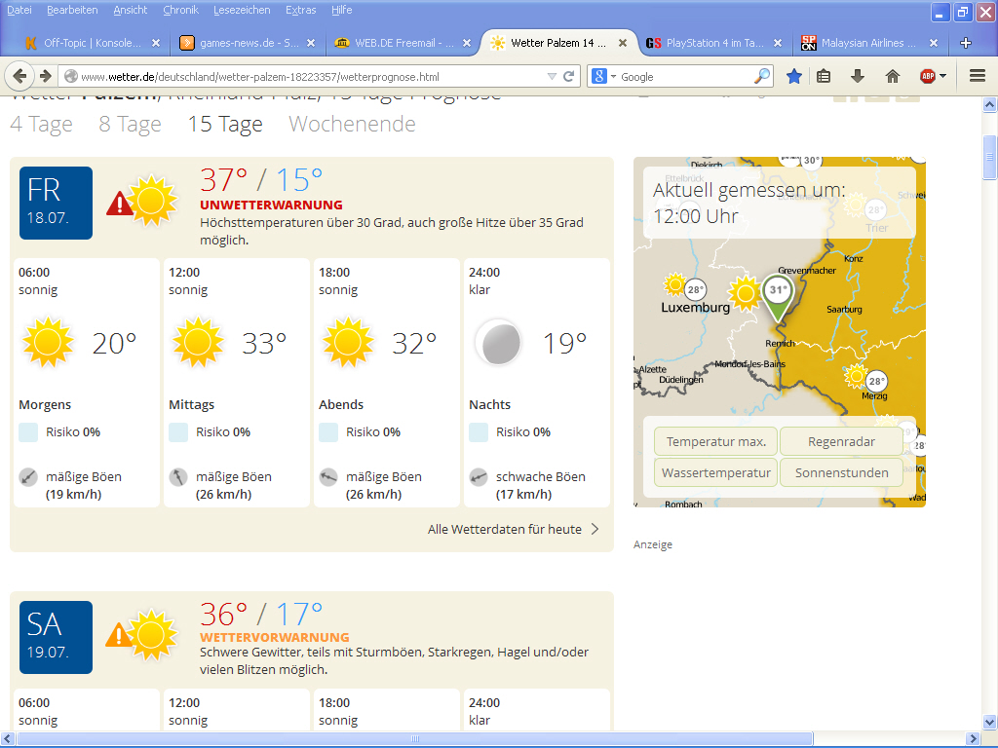Click the UNWETTERWARNUNG heading text
The image size is (998, 748).
[x=271, y=205]
